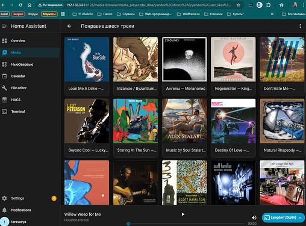Click the browser address bar URL

(149, 5)
